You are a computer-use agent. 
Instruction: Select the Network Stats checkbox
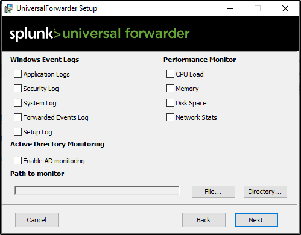pyautogui.click(x=170, y=117)
